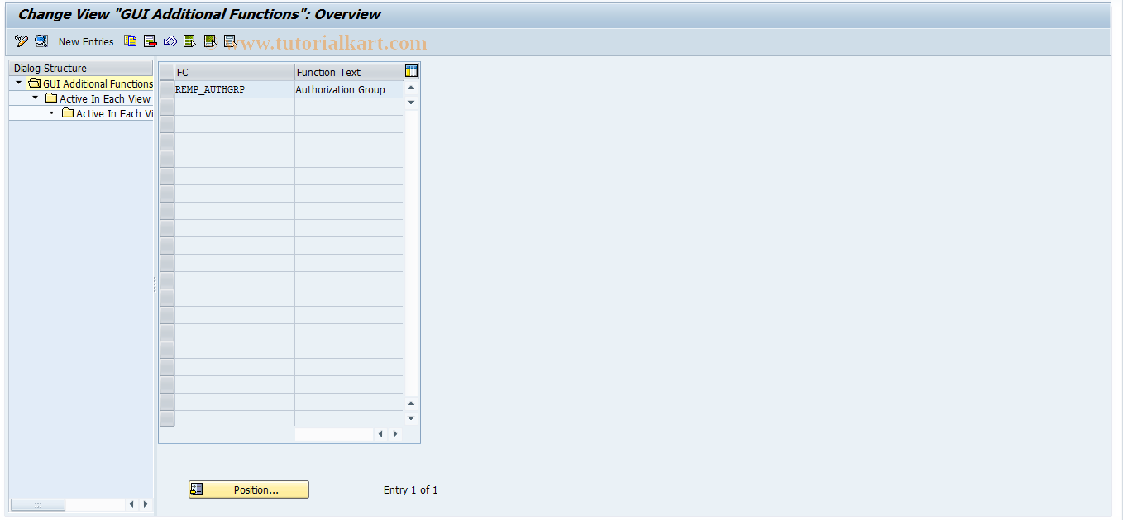Click table scroll down arrow at bottom
Screen dimensions: 1123x520
click(411, 418)
